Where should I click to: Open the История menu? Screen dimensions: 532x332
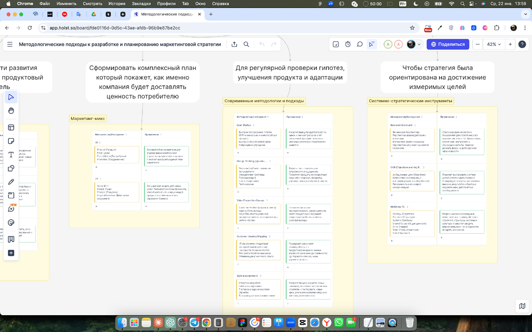click(x=117, y=4)
